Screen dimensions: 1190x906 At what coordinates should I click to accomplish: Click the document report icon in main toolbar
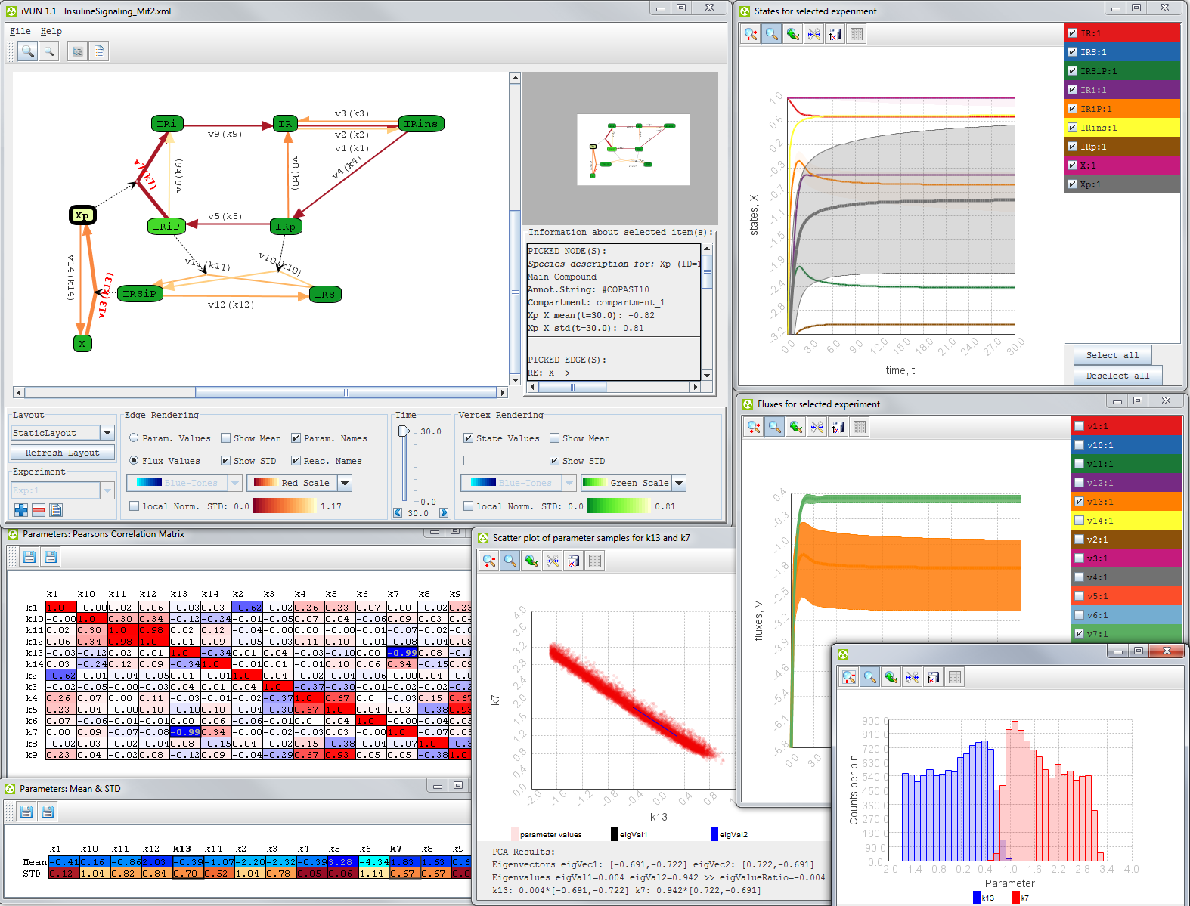pos(99,51)
